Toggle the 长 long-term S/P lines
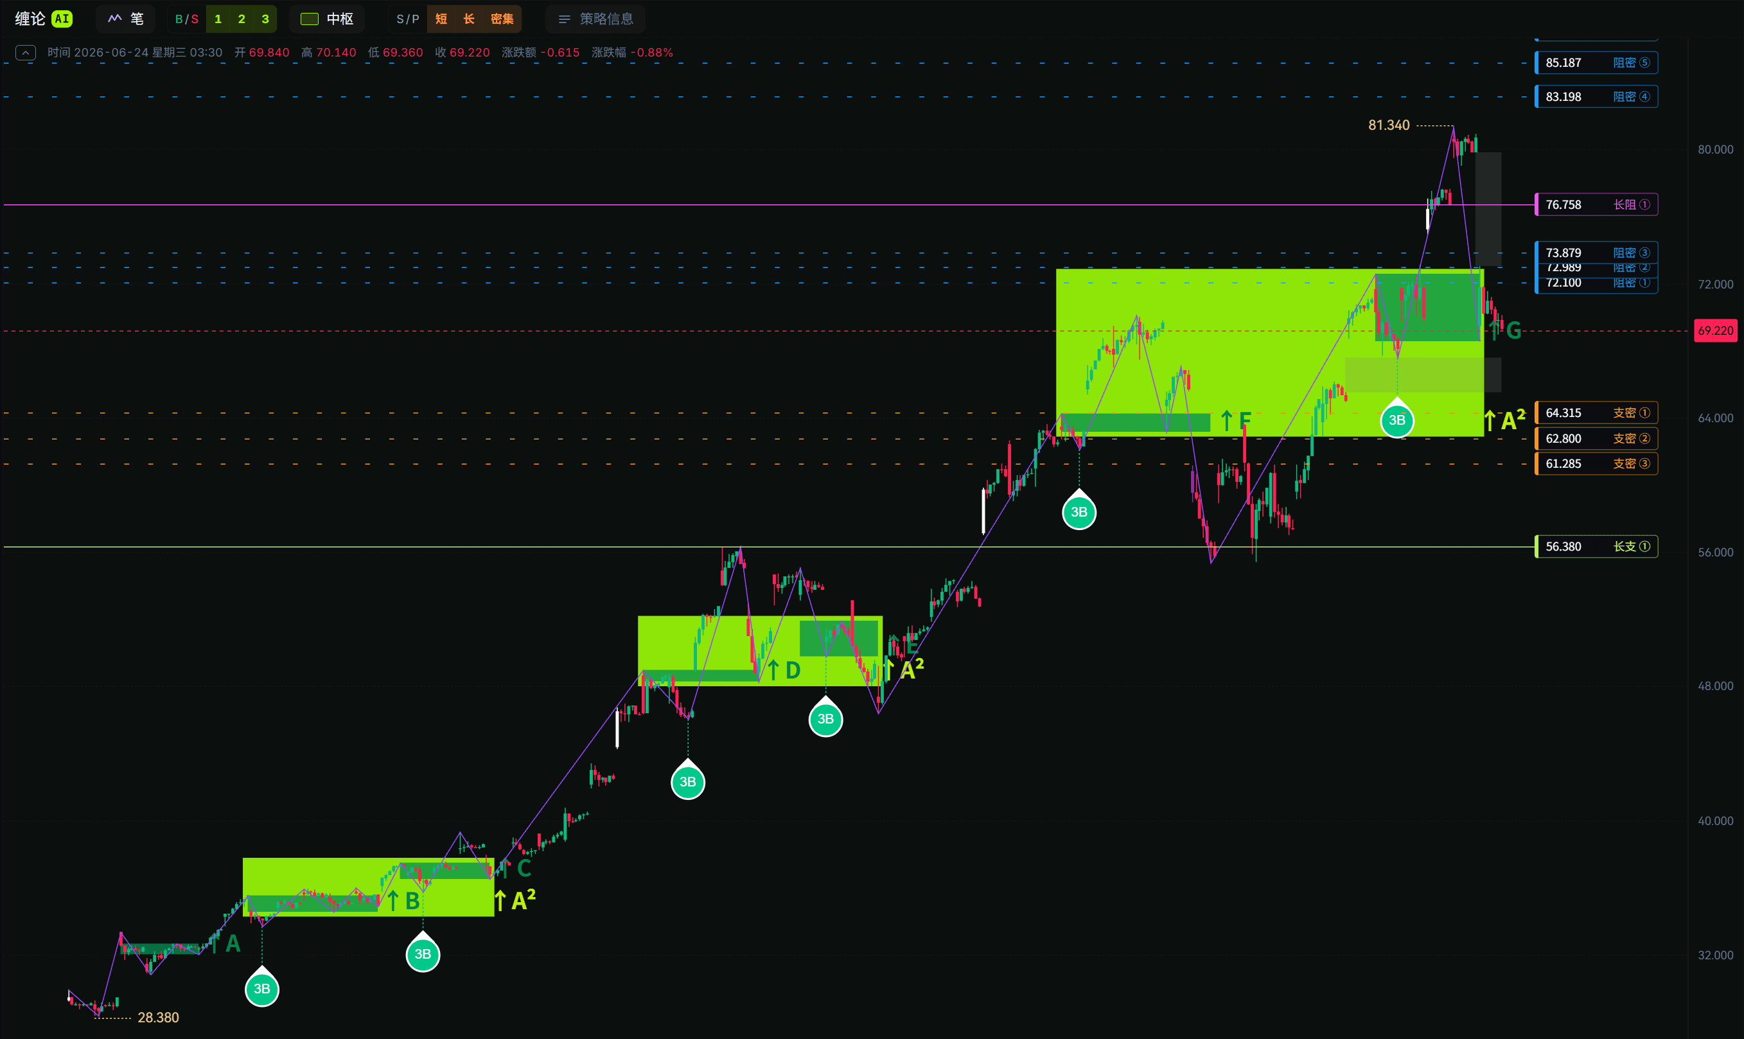The height and width of the screenshot is (1039, 1744). click(x=469, y=19)
